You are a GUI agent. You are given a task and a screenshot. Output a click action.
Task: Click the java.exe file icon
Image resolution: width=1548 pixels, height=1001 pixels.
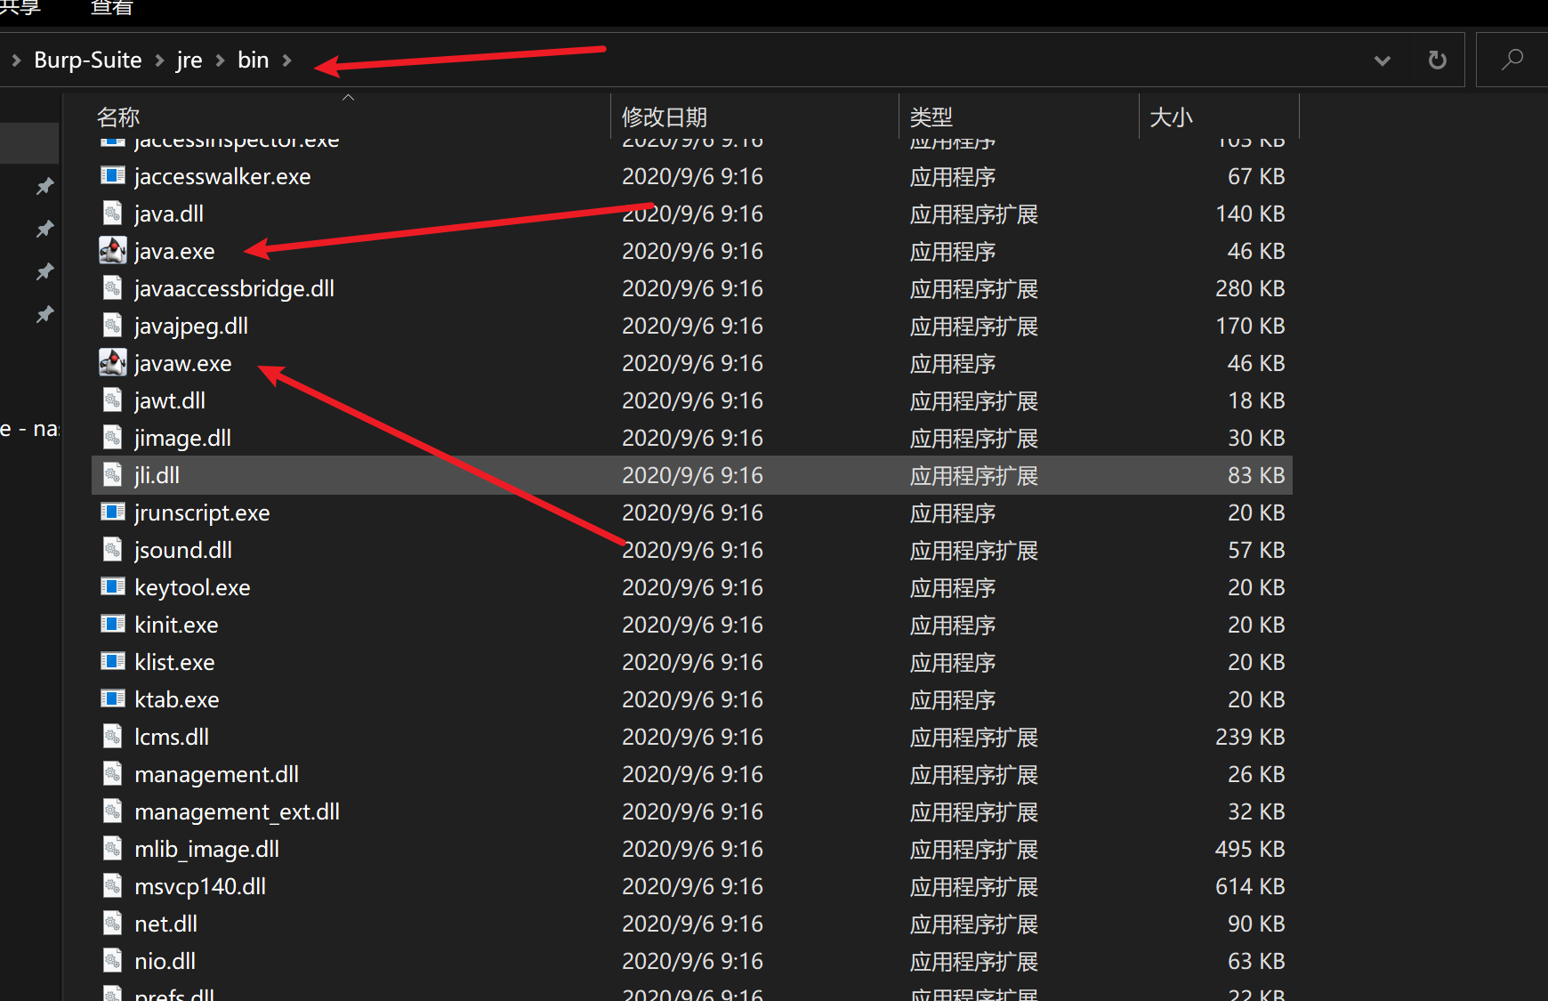[x=113, y=251]
